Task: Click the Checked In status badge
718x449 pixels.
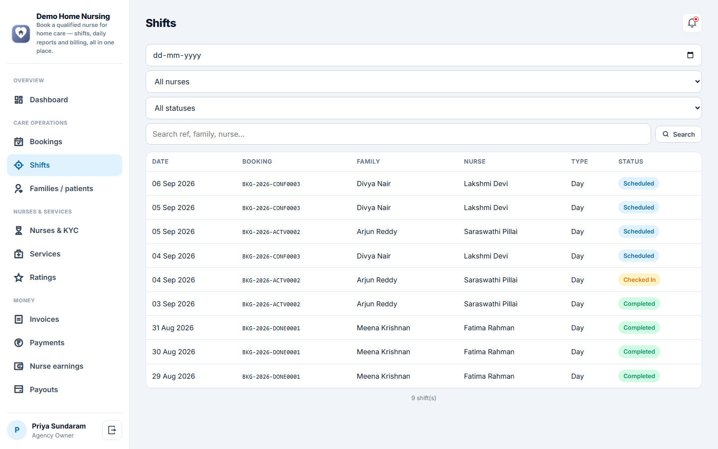Action: pos(639,280)
